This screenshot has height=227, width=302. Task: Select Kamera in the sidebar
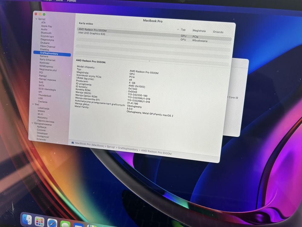[44, 56]
